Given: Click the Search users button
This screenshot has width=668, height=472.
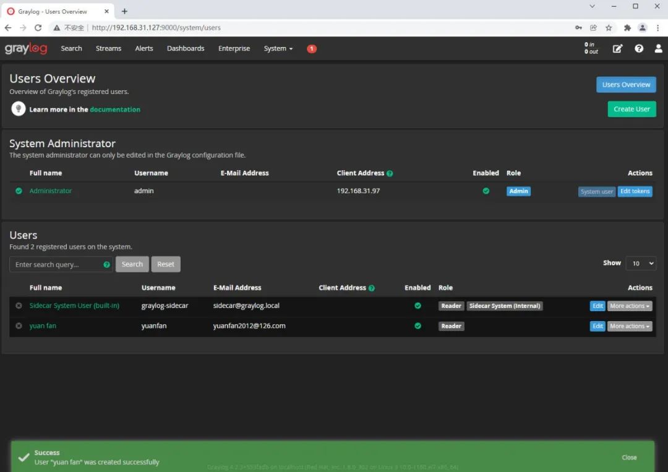Looking at the screenshot, I should (x=132, y=264).
